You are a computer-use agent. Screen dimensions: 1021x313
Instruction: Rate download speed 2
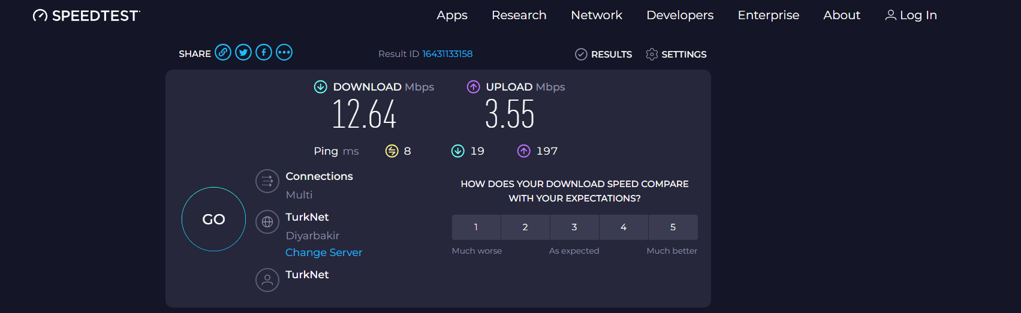(525, 227)
